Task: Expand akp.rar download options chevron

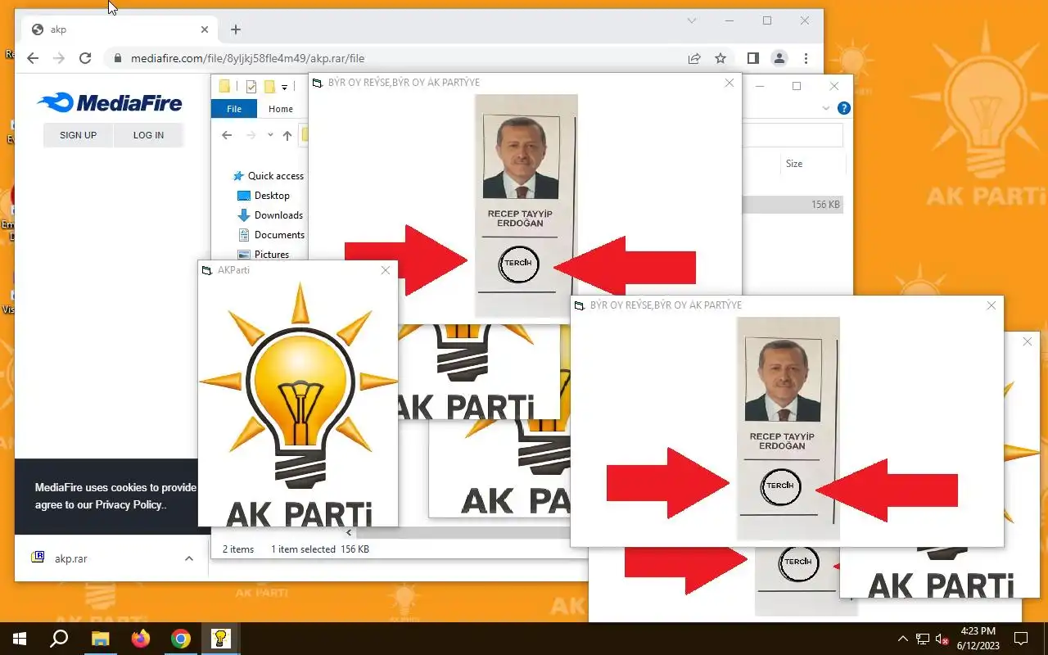Action: [x=189, y=558]
